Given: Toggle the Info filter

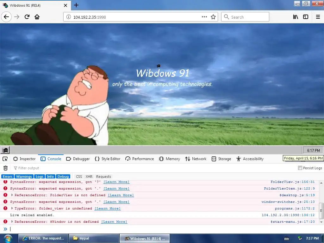Looking at the screenshot, I should coord(50,177).
